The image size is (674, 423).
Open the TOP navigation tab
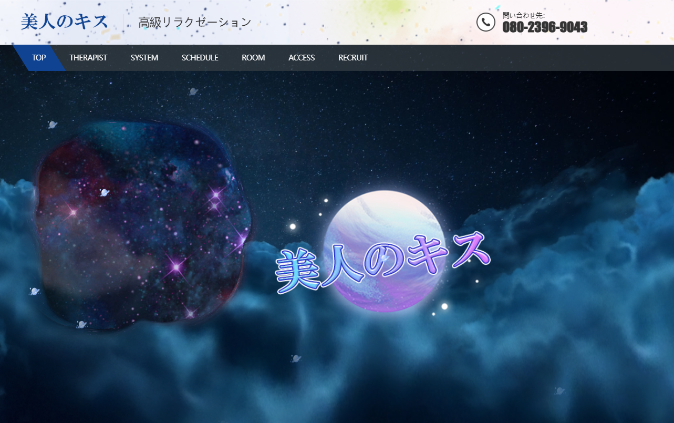point(39,58)
